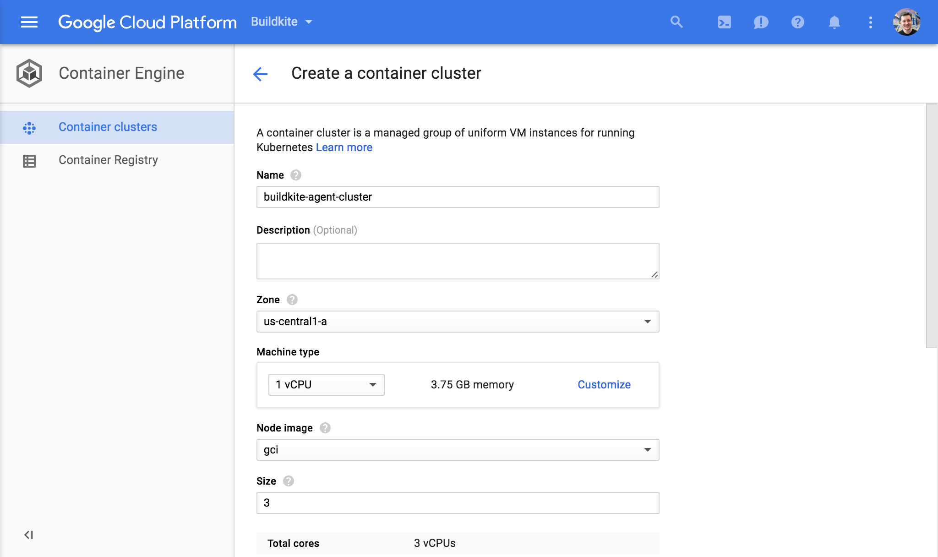Click the Create a container cluster title

coord(386,73)
